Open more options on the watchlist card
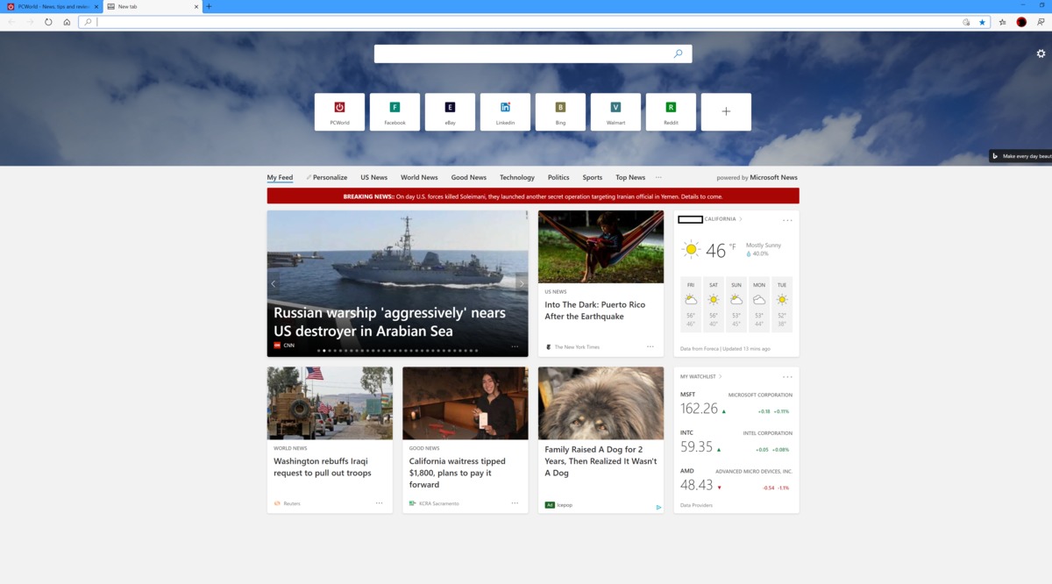1052x584 pixels. pos(787,377)
